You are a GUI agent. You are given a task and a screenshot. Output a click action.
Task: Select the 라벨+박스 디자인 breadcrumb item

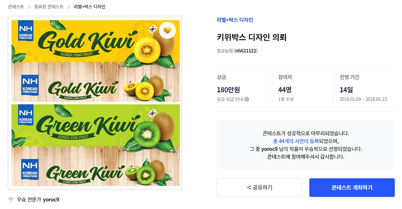90,7
